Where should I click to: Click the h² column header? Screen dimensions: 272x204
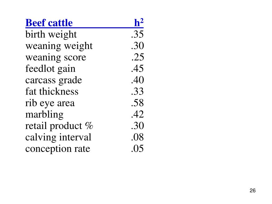point(139,22)
